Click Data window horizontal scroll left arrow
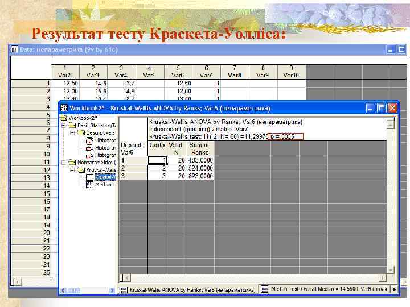Image resolution: width=410 pixels, height=307 pixels. pyautogui.click(x=17, y=282)
